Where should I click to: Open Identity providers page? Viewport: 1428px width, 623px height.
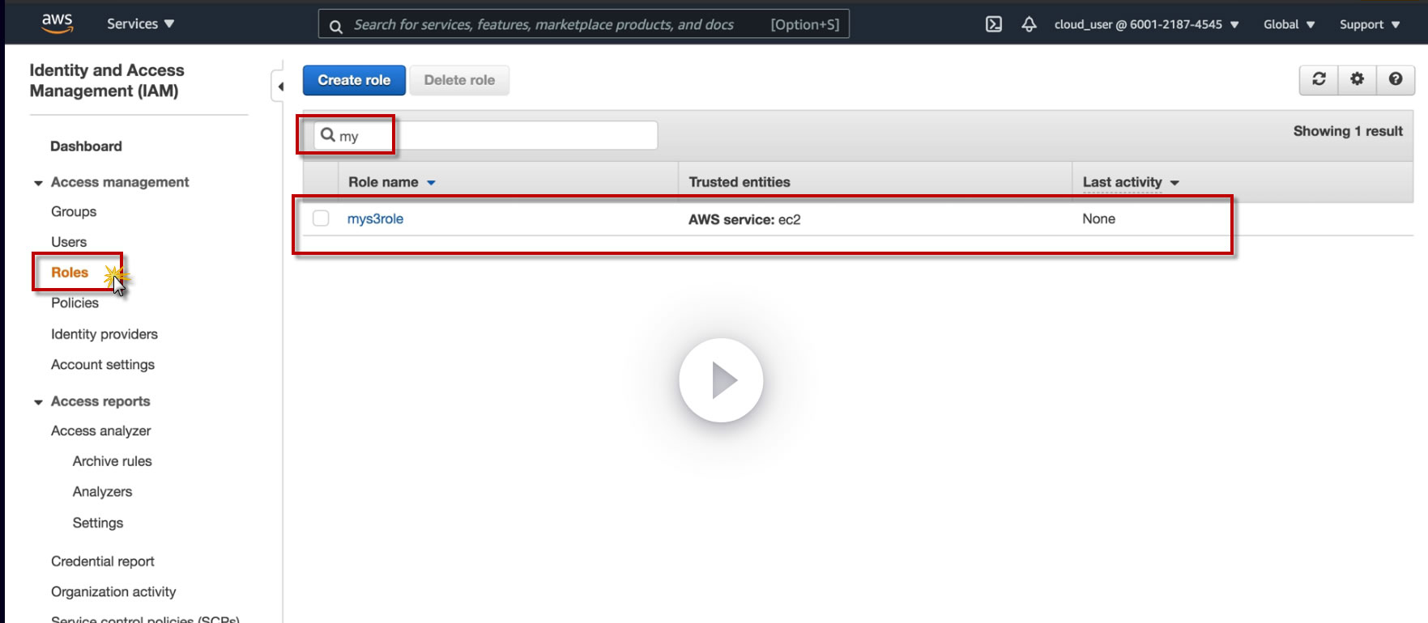click(x=104, y=334)
